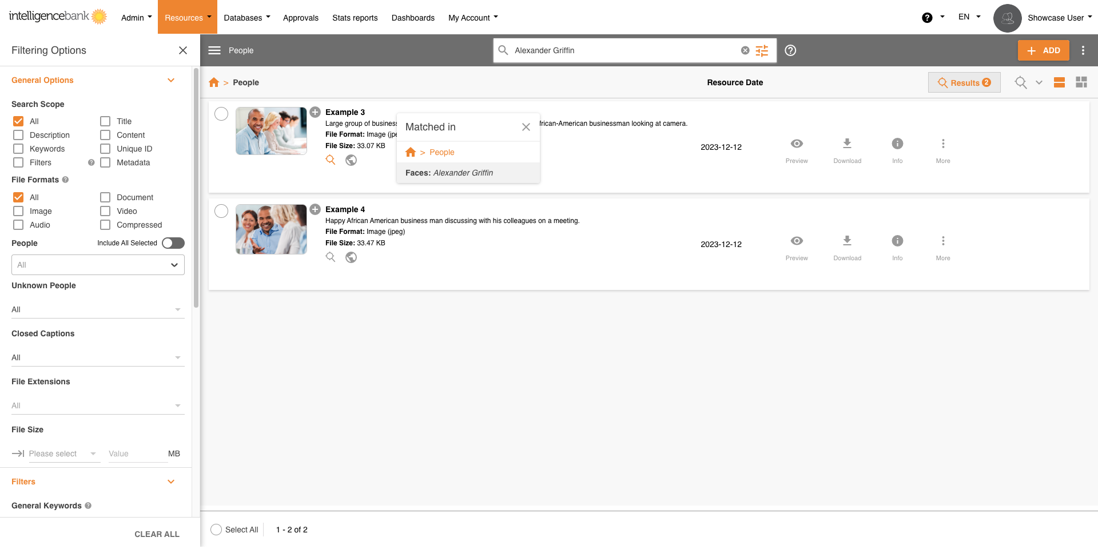
Task: Click the Results 2 button
Action: pyautogui.click(x=964, y=82)
